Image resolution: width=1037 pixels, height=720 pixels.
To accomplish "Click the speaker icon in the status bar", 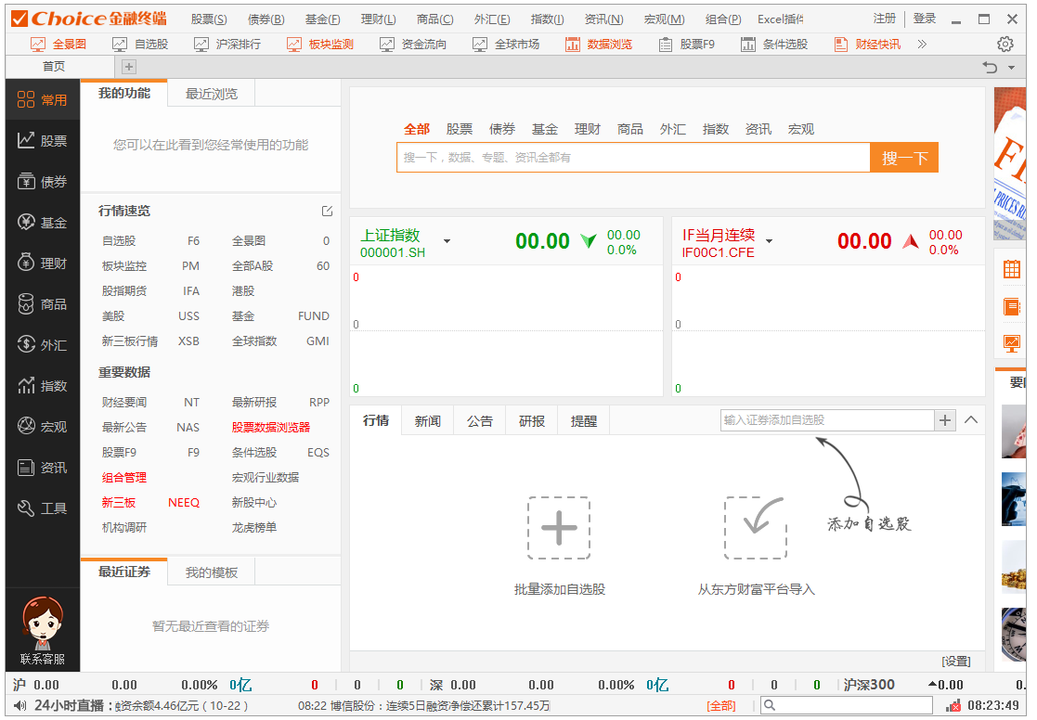I will (19, 706).
